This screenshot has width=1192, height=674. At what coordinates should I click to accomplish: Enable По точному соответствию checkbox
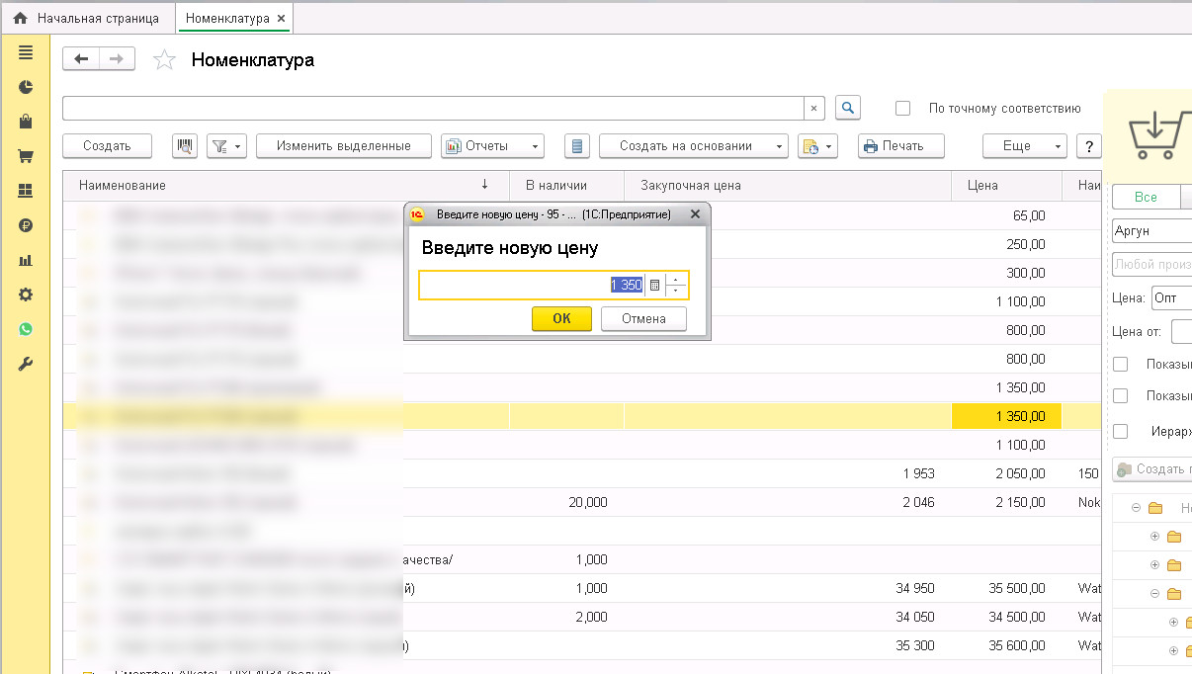coord(902,108)
